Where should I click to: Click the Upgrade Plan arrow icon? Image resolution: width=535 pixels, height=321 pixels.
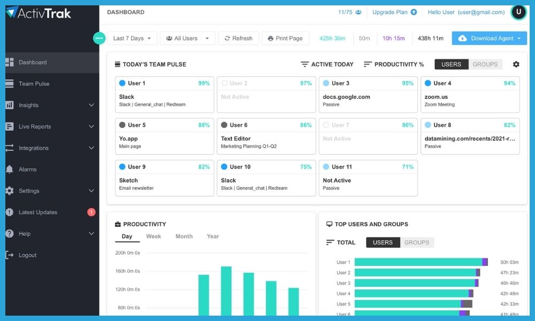[x=414, y=12]
